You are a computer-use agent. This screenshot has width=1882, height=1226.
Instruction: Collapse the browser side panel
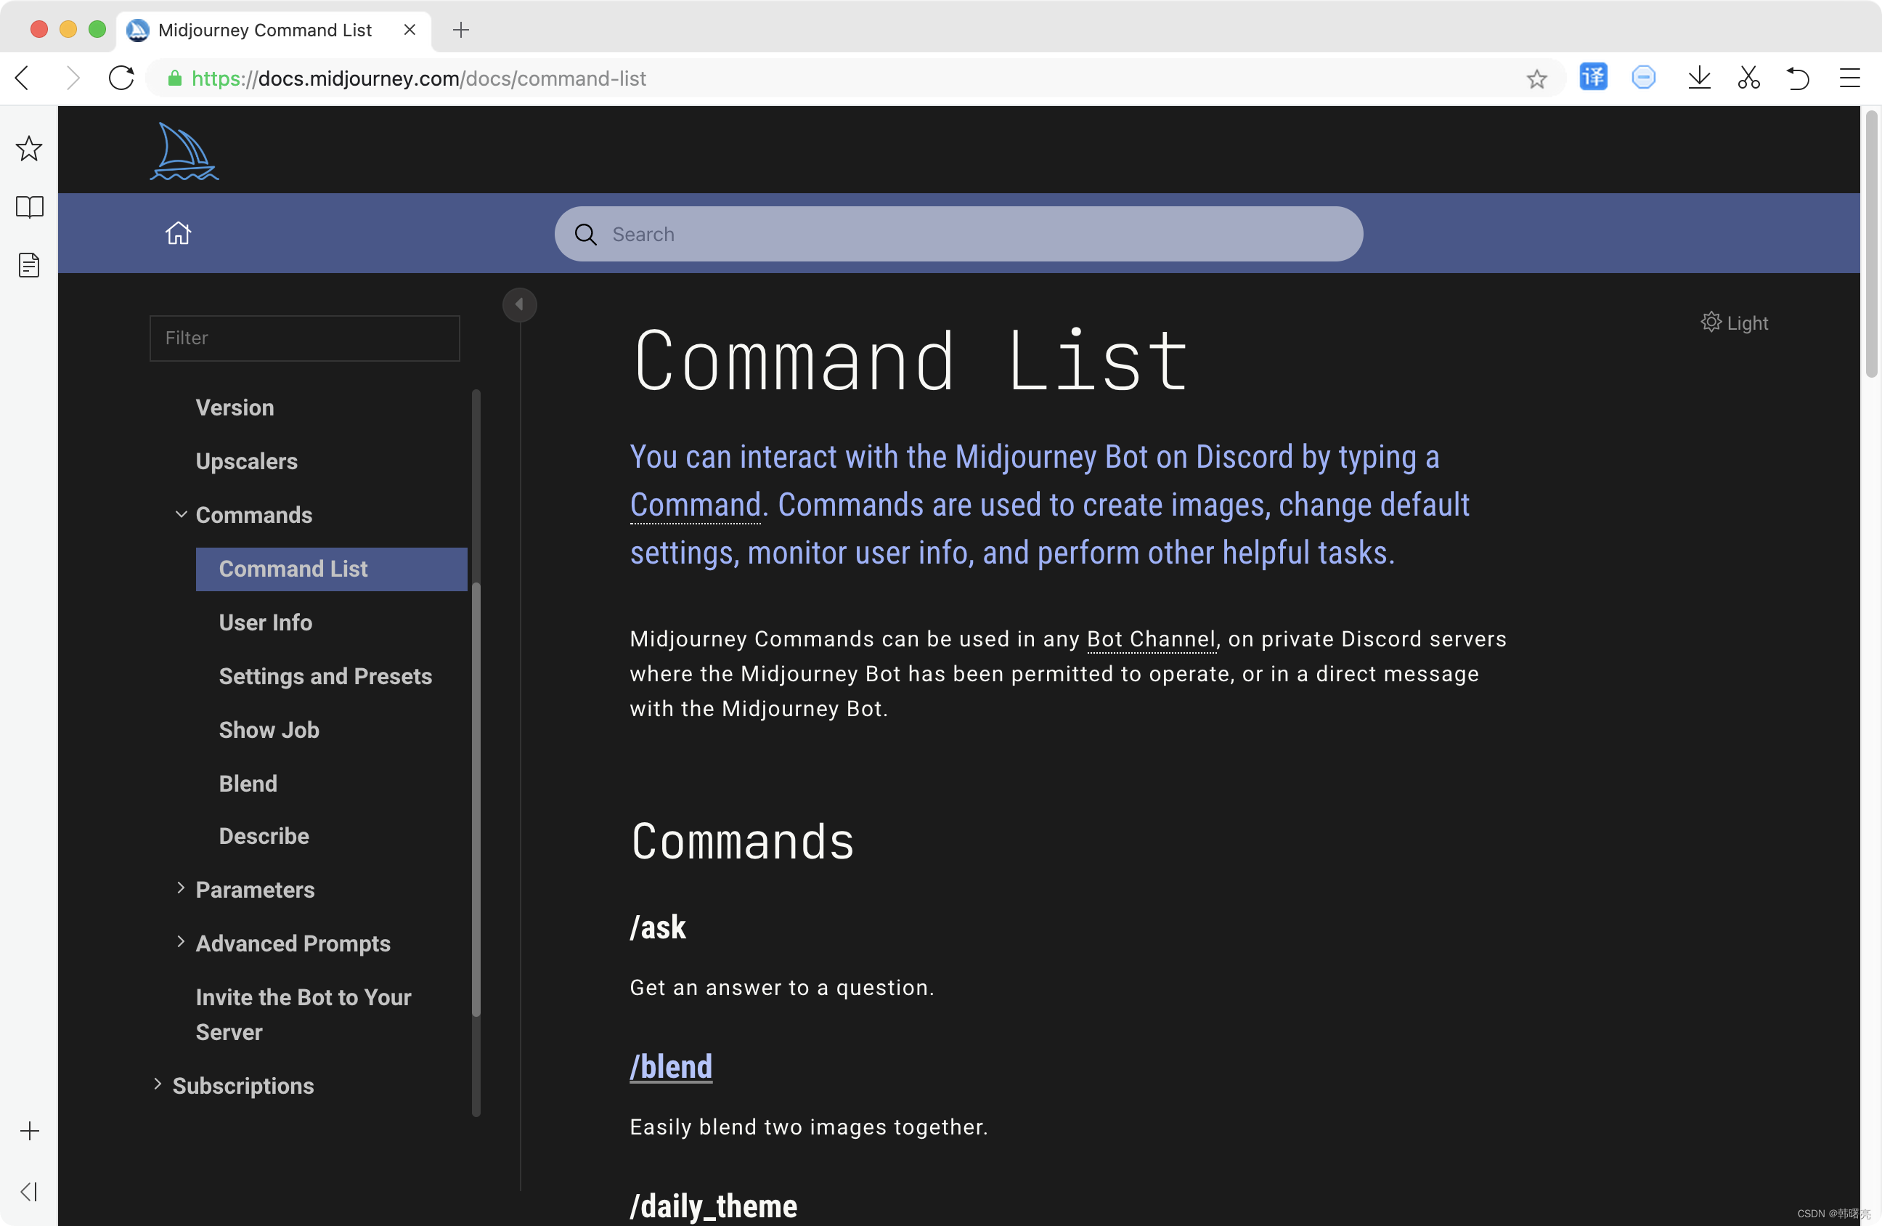pyautogui.click(x=29, y=1191)
